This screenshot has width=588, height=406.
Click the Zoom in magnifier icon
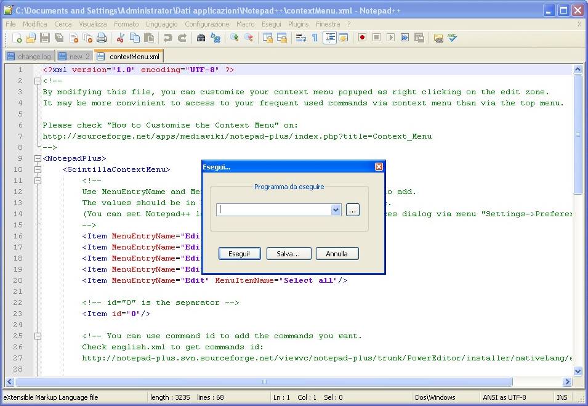(x=234, y=38)
